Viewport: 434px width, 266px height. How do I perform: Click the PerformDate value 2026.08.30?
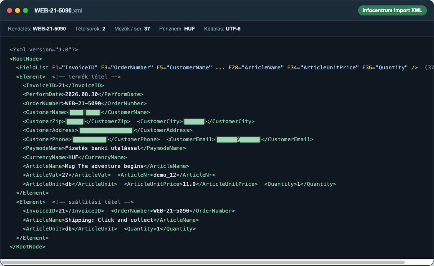tap(81, 94)
